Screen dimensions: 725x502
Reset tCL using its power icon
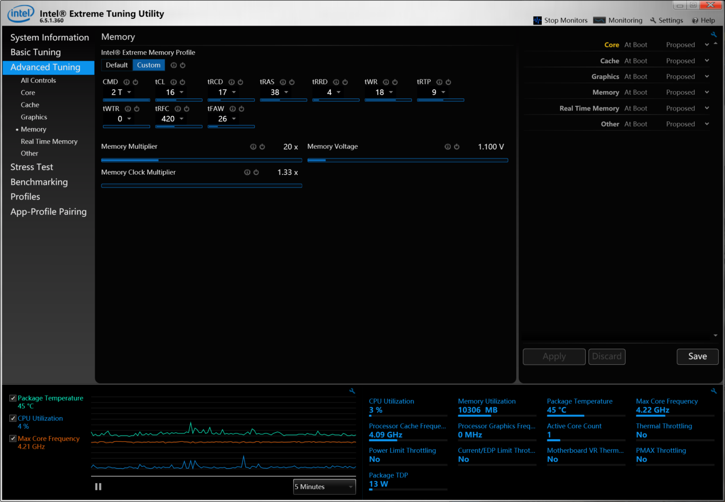click(183, 82)
